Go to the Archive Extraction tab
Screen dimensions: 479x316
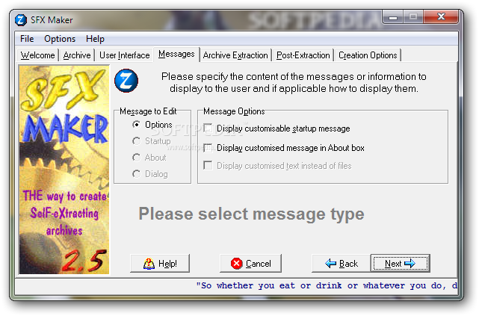point(235,55)
